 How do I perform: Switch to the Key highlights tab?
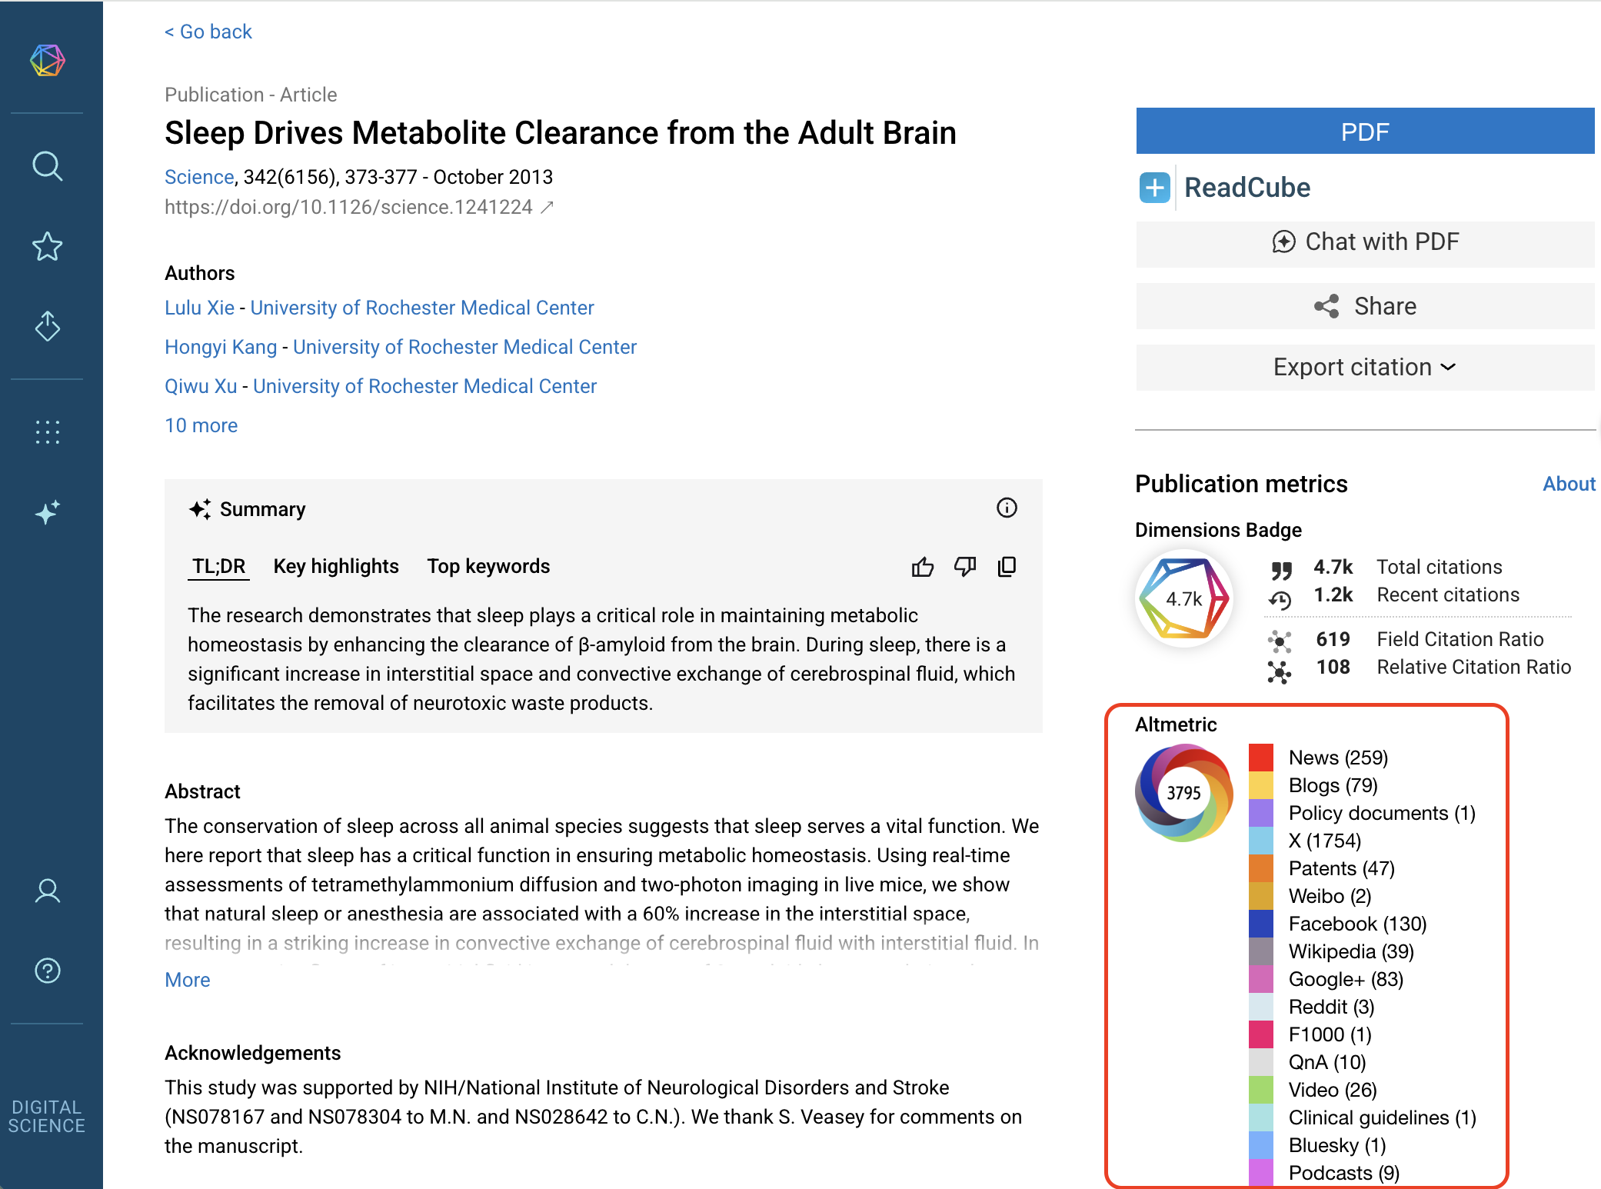click(336, 566)
